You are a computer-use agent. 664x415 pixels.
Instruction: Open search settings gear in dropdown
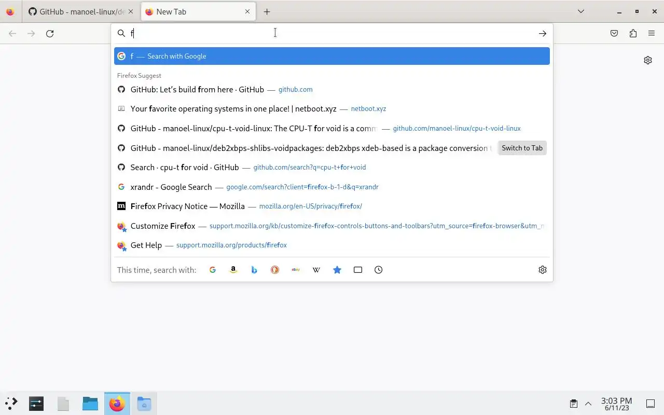[543, 270]
